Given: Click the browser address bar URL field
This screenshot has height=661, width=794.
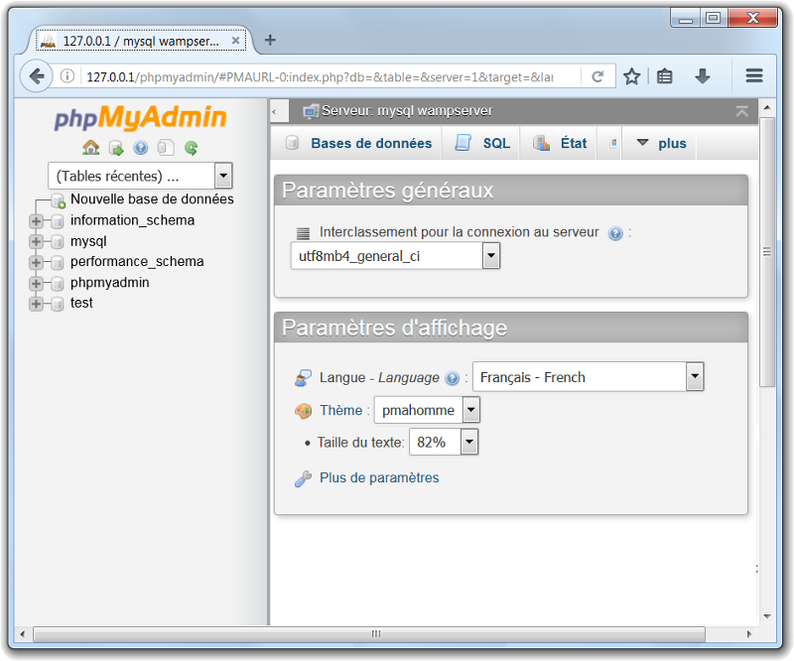Looking at the screenshot, I should [x=320, y=77].
